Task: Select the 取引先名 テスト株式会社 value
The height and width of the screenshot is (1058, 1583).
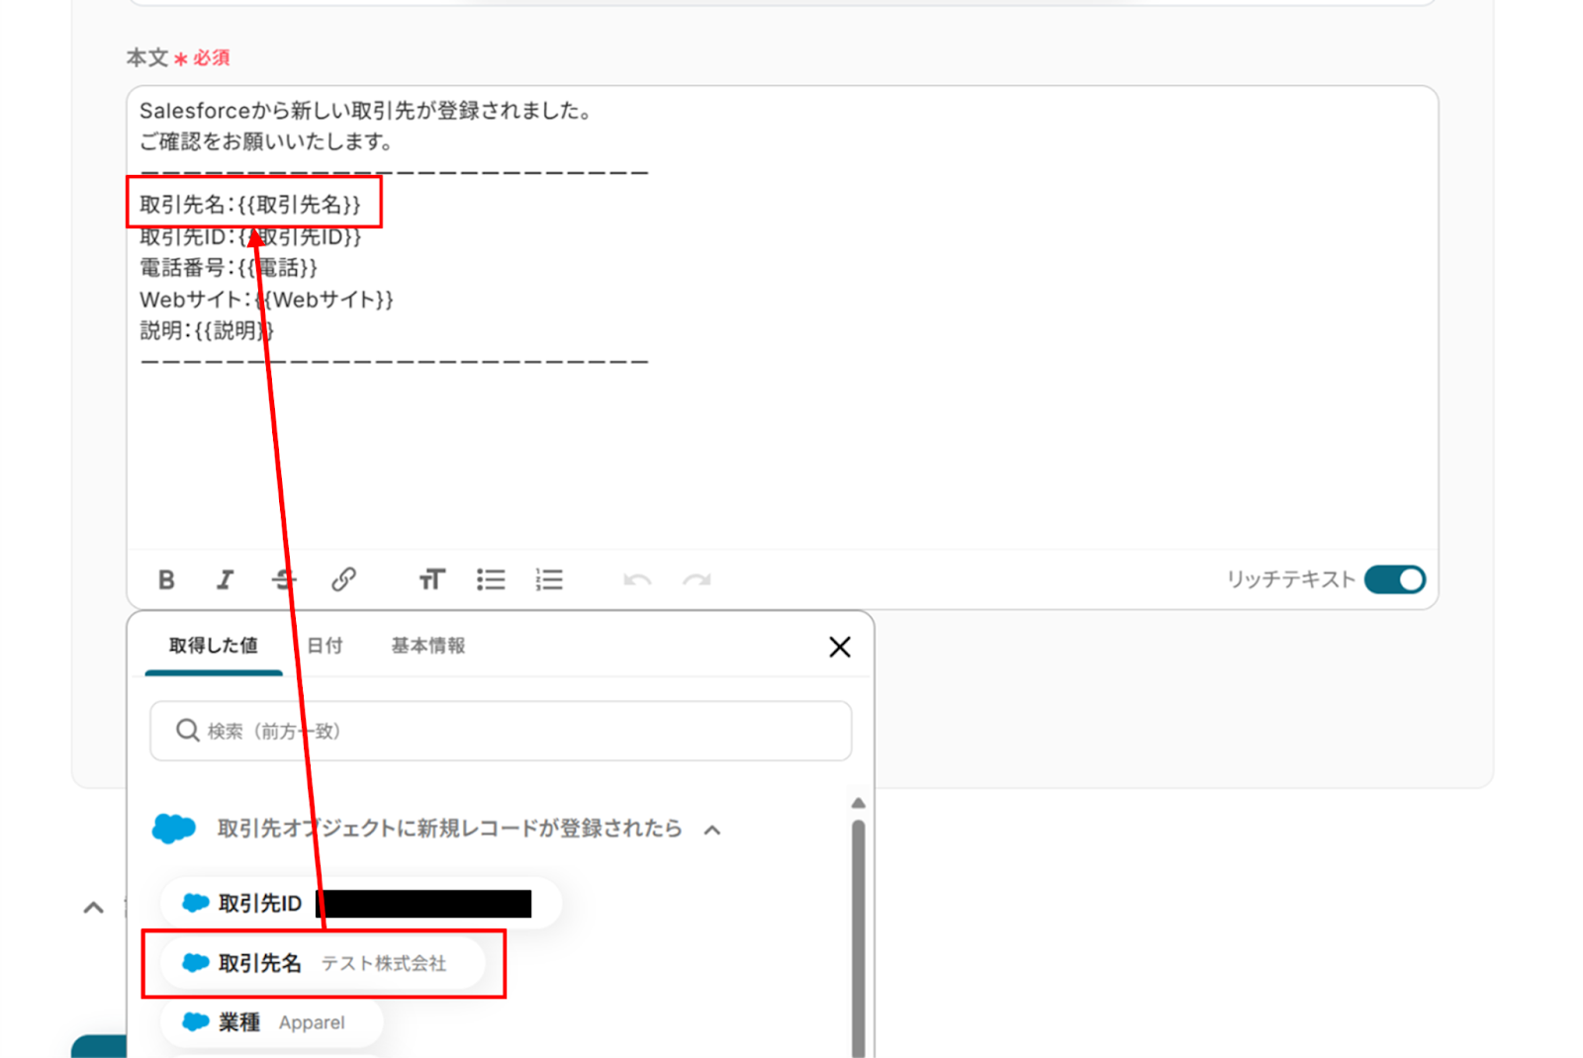Action: tap(323, 963)
